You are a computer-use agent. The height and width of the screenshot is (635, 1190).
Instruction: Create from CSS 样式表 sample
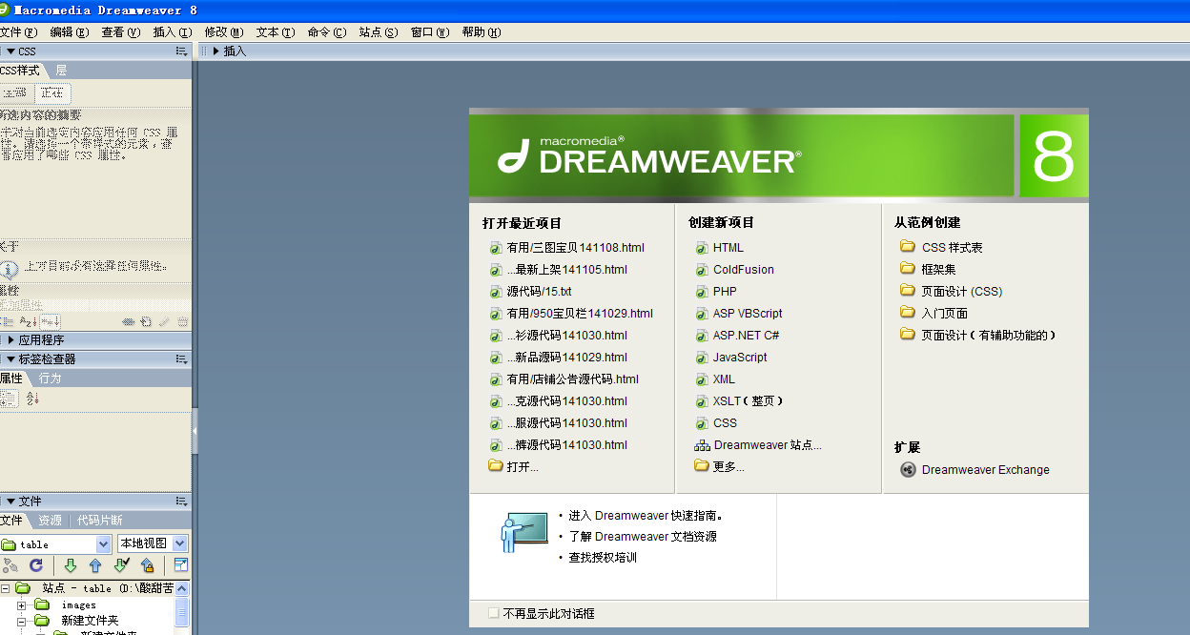click(952, 248)
